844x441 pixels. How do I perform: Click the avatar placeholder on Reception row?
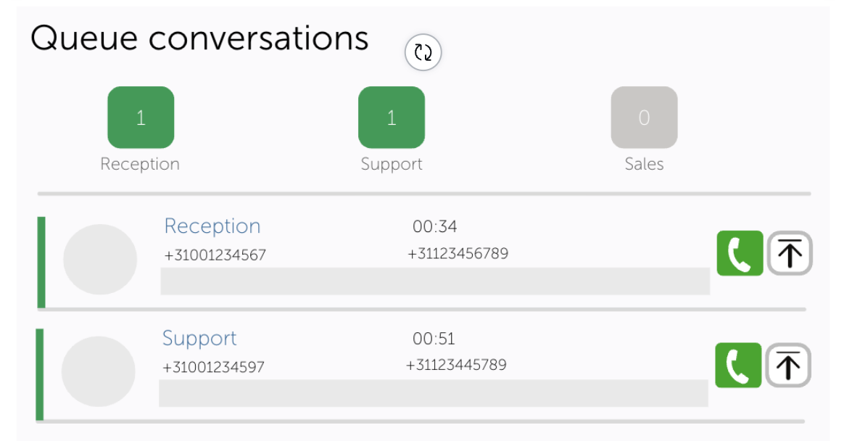point(100,259)
